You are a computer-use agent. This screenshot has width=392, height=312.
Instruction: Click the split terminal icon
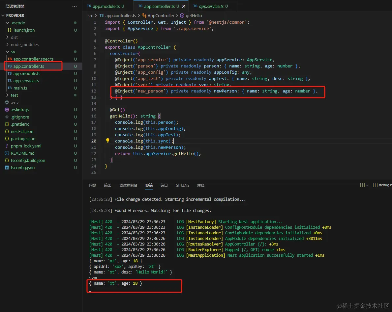(x=362, y=185)
